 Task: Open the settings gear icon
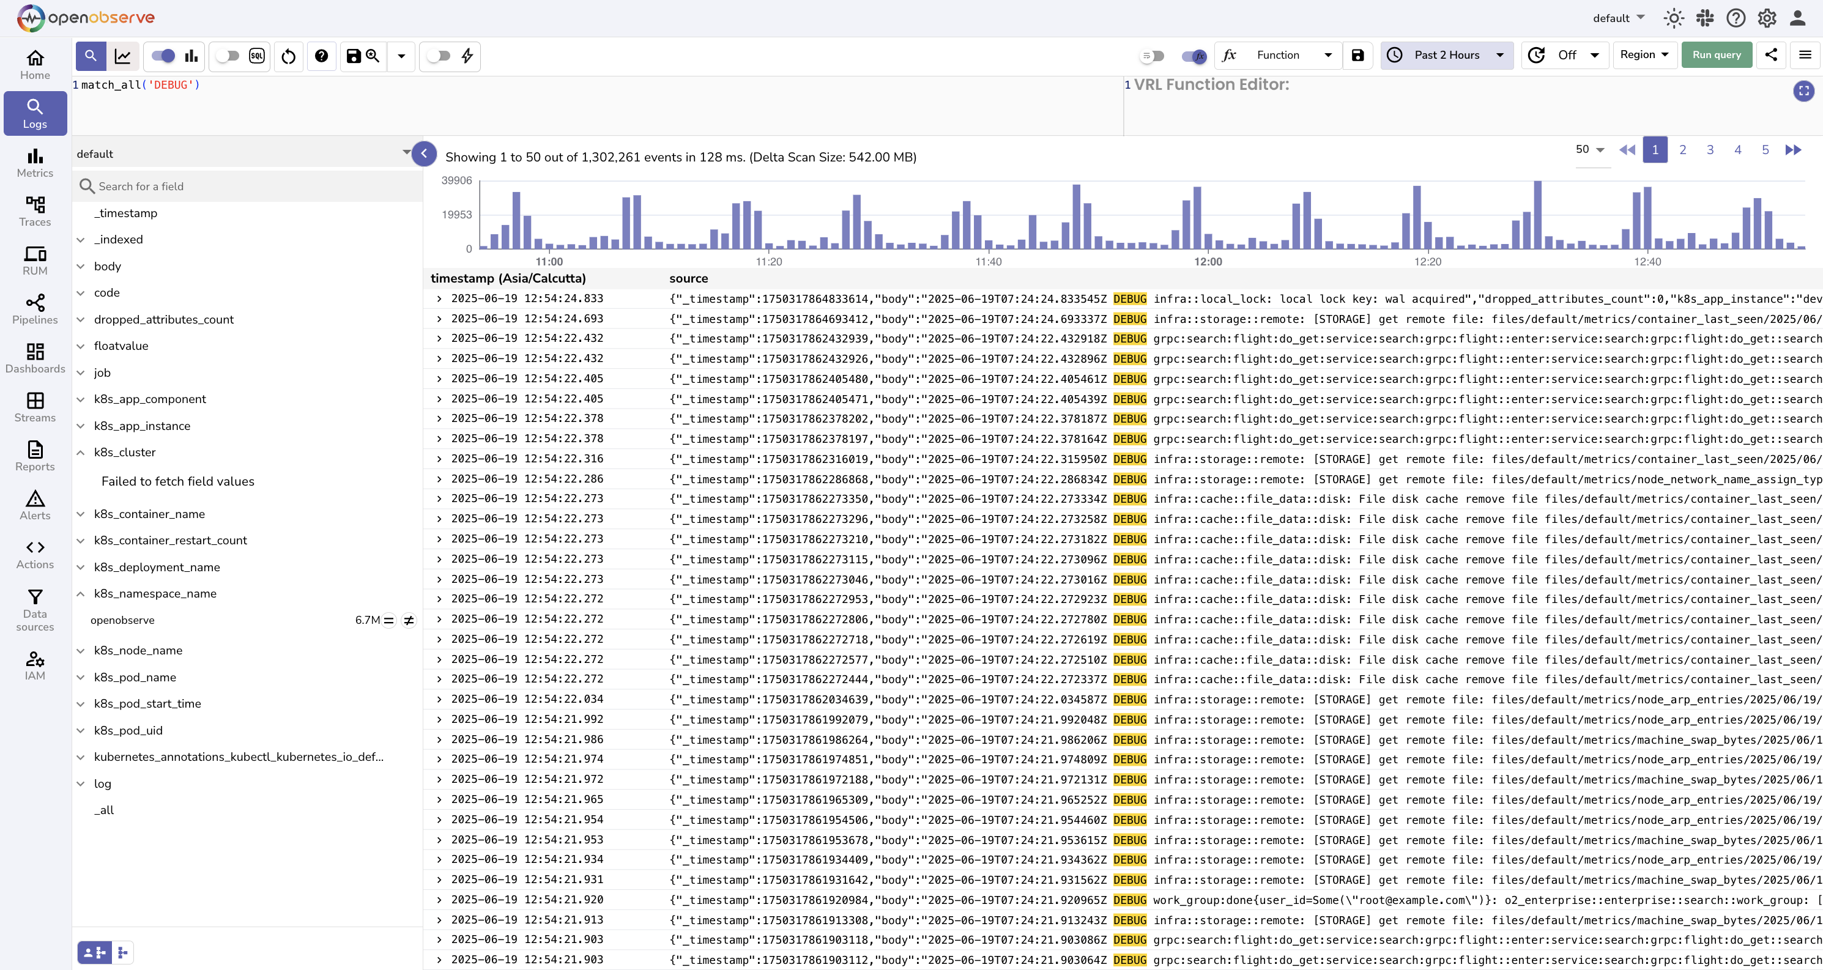[x=1767, y=18]
